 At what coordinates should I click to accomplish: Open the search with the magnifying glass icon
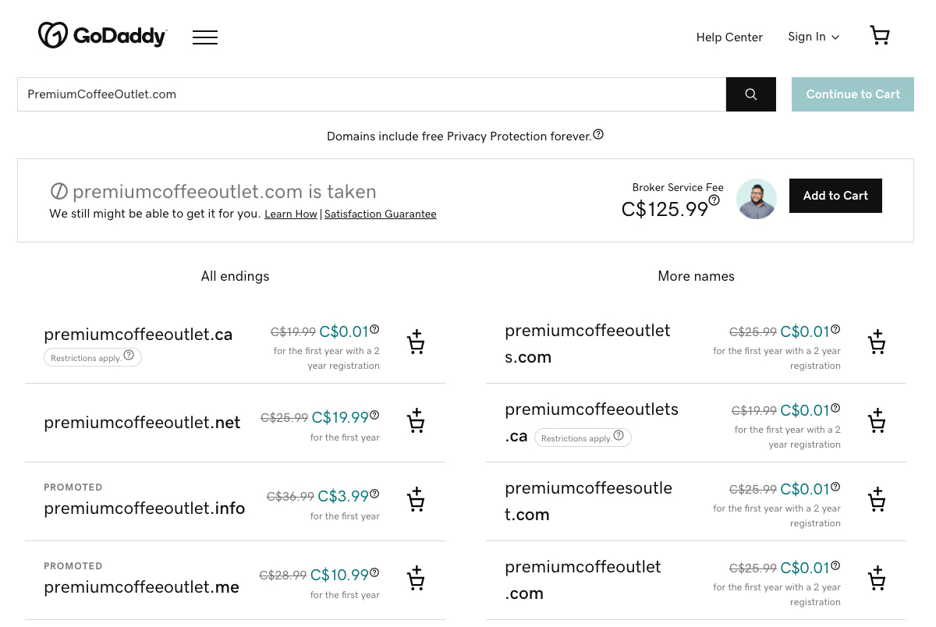point(750,94)
